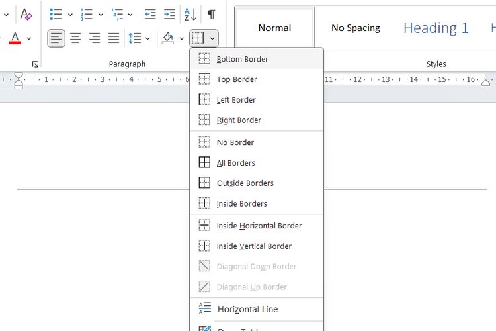Toggle Align Right paragraph alignment
This screenshot has width=496, height=331.
pos(95,38)
